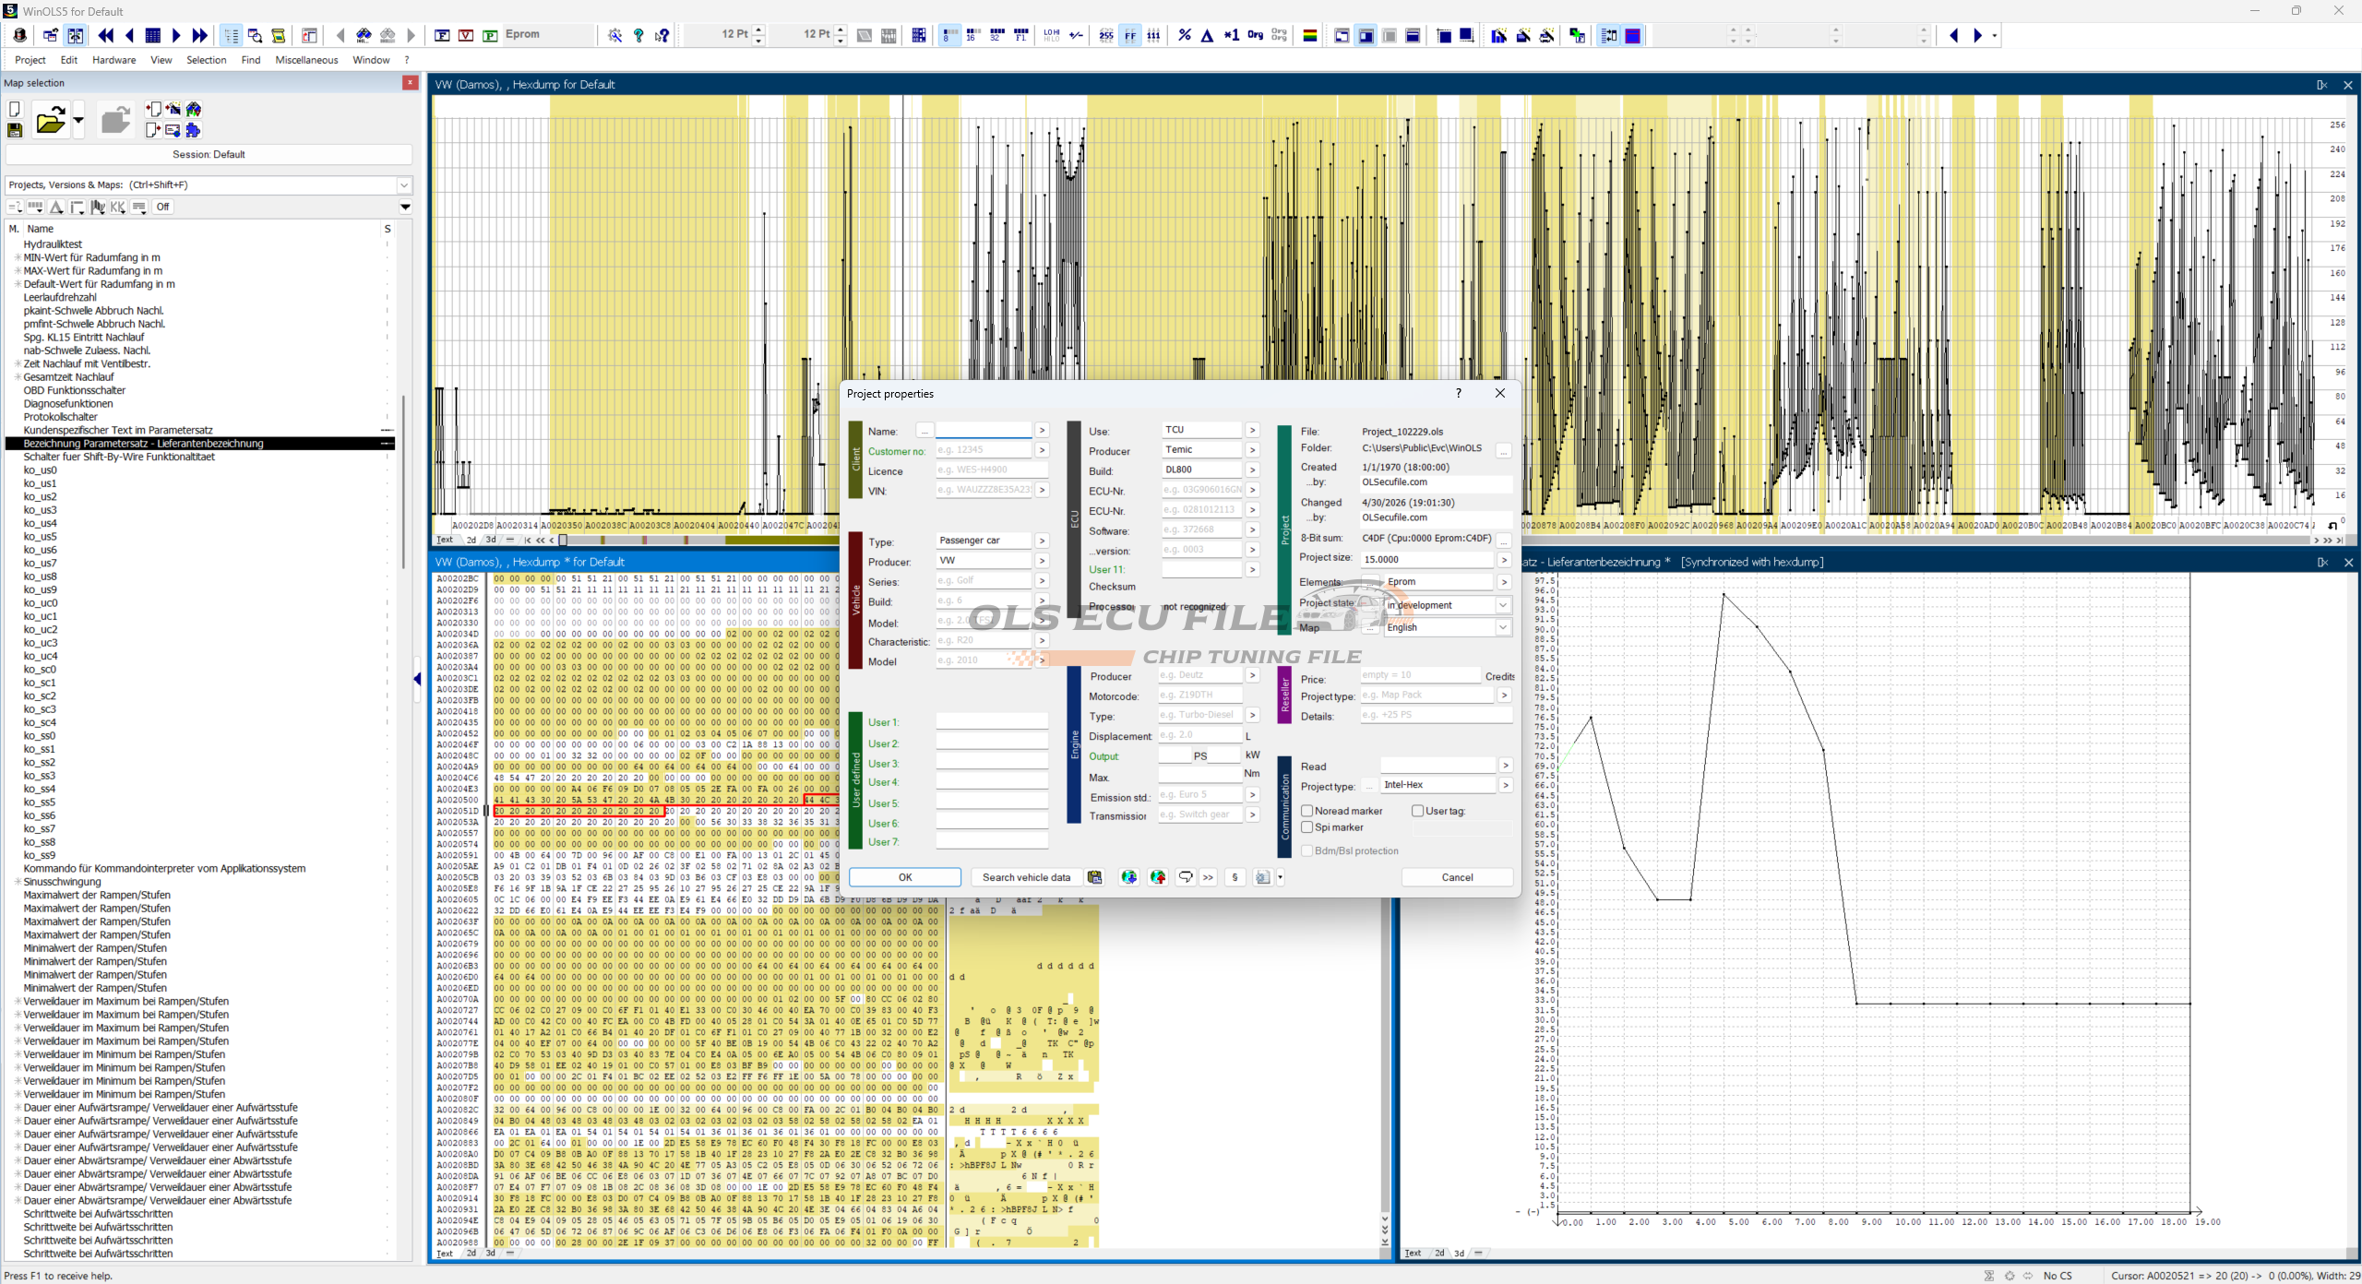Click the speech bubble icon in dialog

point(1186,877)
